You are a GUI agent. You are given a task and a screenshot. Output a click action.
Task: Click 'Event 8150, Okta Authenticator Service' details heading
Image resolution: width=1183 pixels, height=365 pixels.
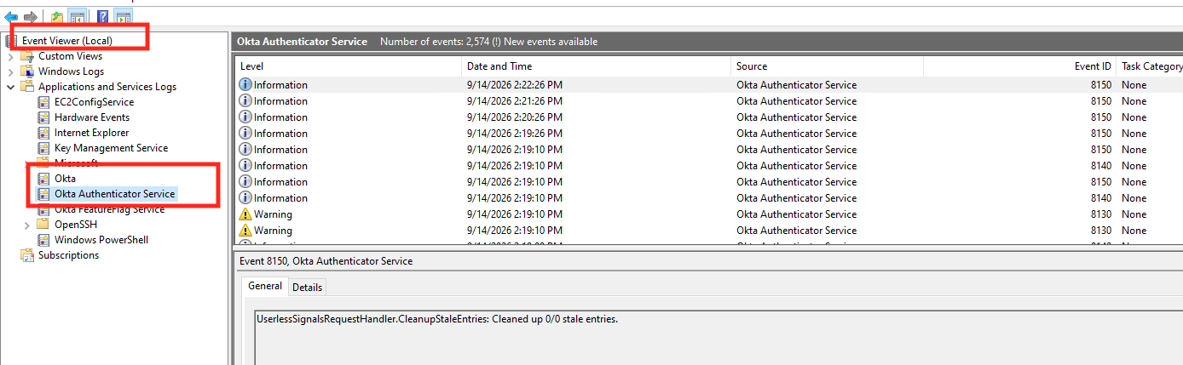tap(326, 261)
